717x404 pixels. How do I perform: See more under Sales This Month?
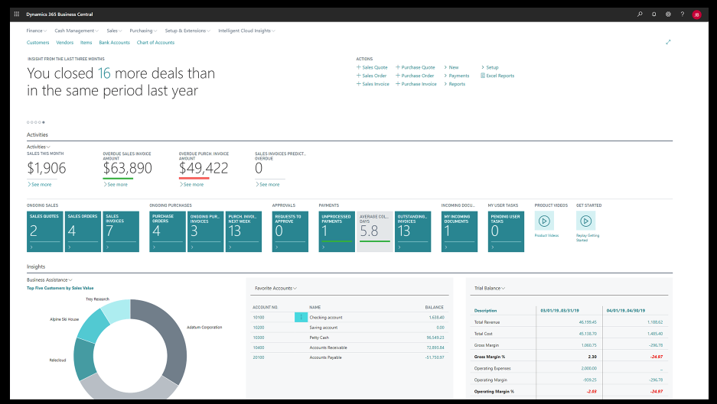coord(39,184)
